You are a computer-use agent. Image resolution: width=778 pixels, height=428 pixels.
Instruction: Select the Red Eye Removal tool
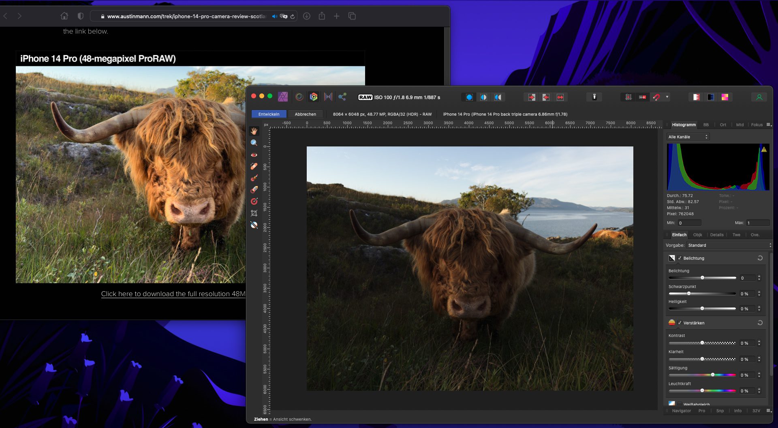[254, 155]
